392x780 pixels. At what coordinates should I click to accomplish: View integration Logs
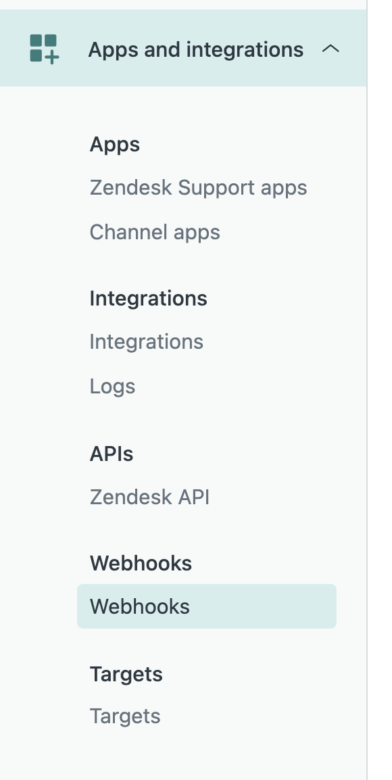point(112,387)
